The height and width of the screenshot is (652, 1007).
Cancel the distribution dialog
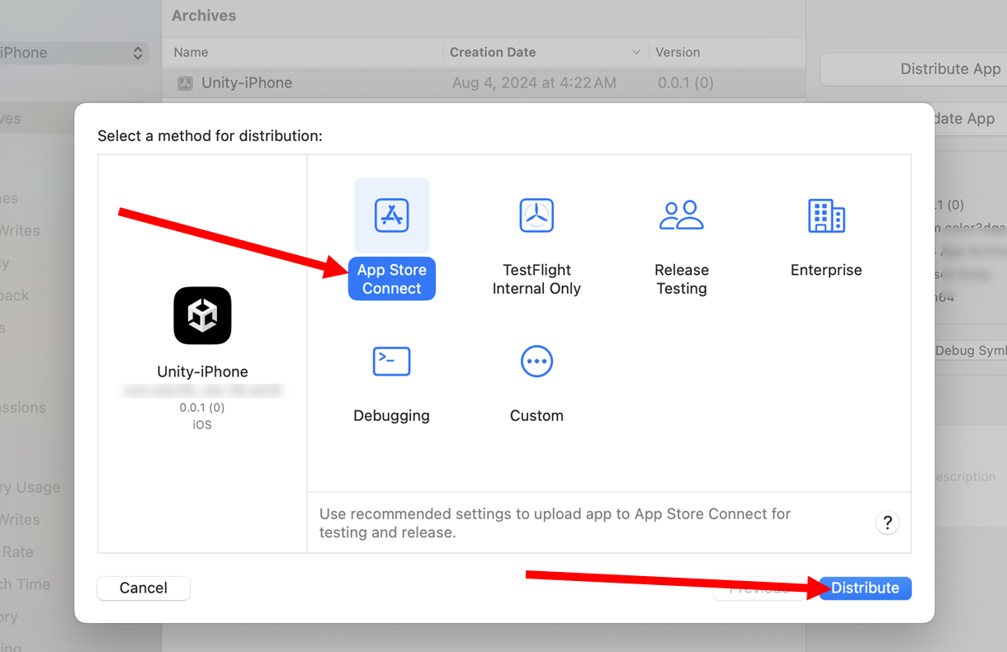(144, 588)
